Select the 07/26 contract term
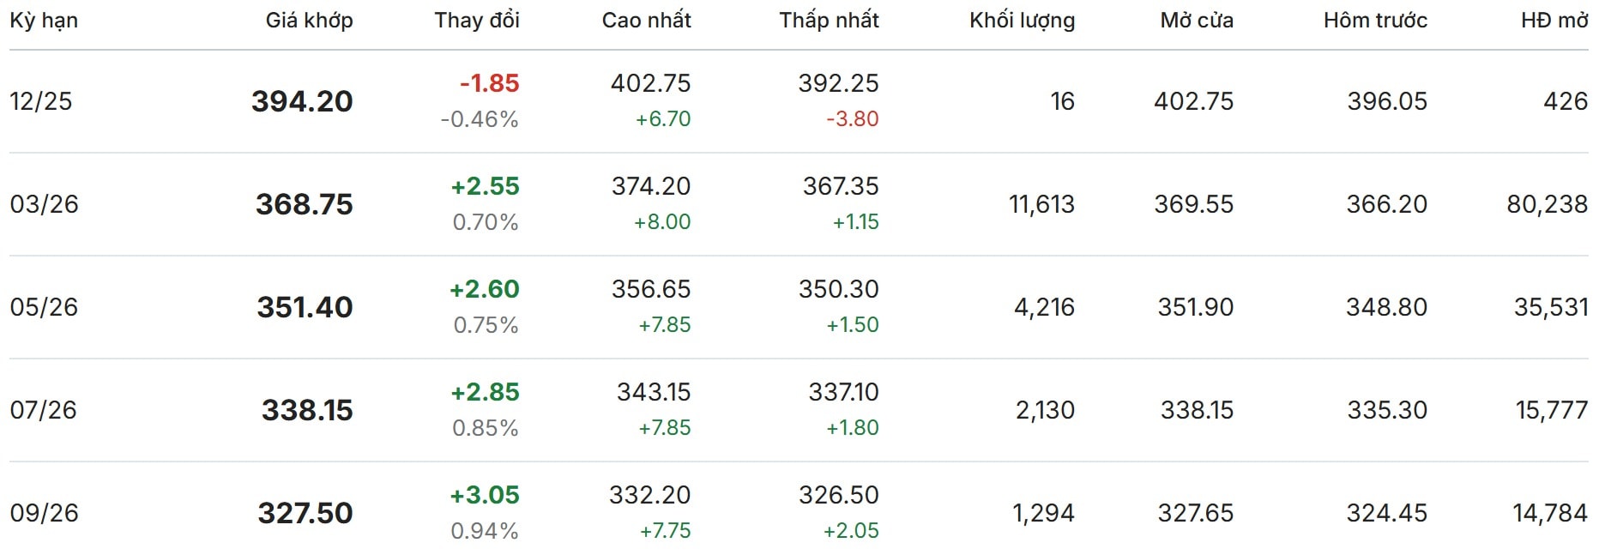Screen dimensions: 1599x555 coord(43,410)
